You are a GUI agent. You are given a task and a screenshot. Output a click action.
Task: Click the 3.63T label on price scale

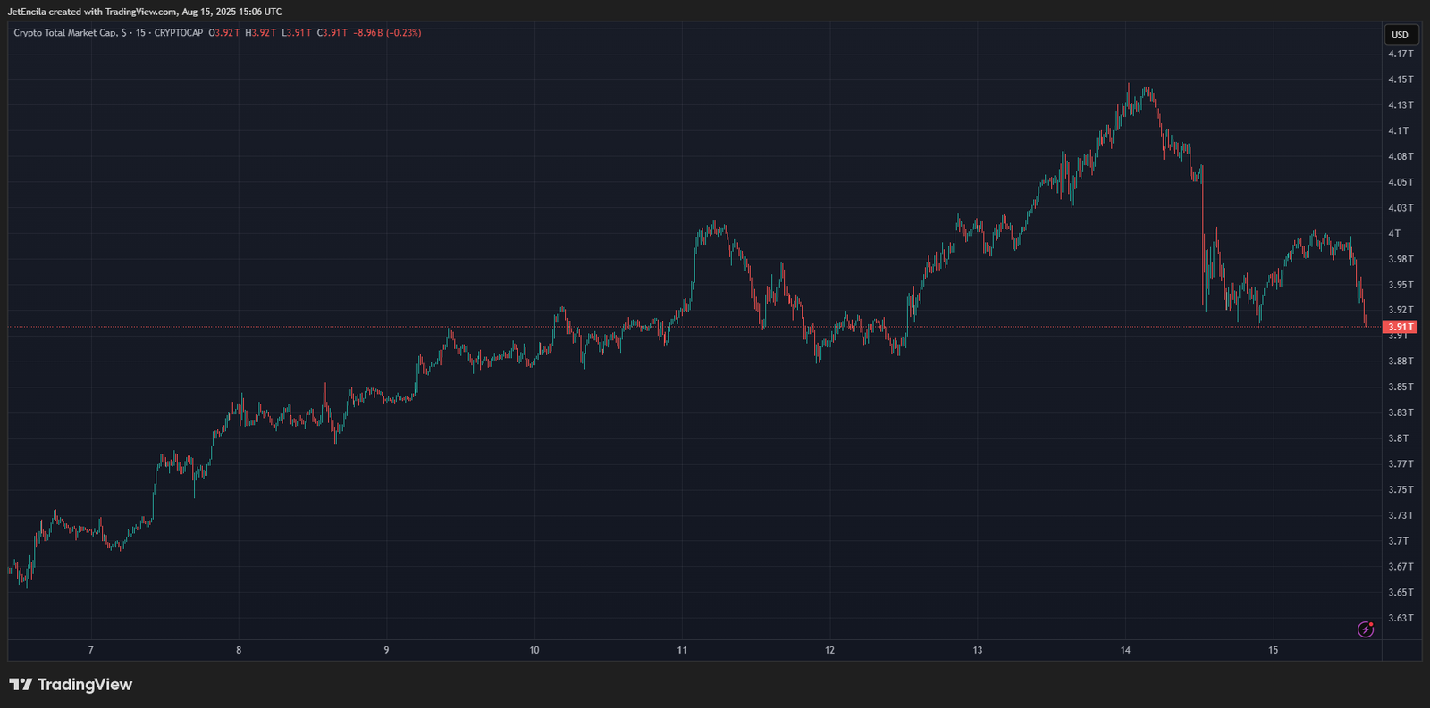pyautogui.click(x=1401, y=618)
